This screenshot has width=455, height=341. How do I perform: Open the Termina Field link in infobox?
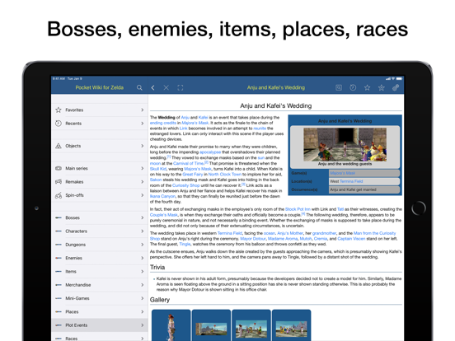click(x=351, y=181)
